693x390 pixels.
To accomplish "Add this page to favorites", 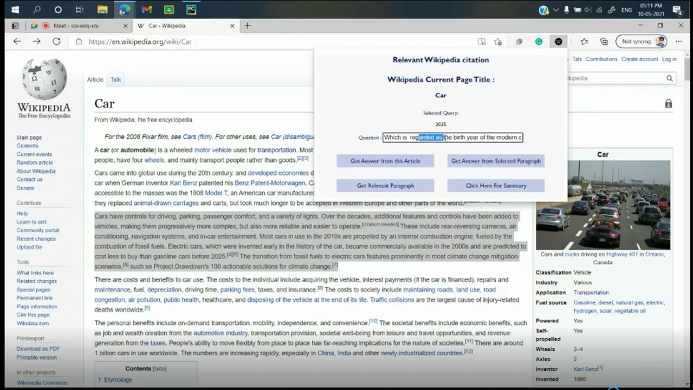I will [498, 41].
